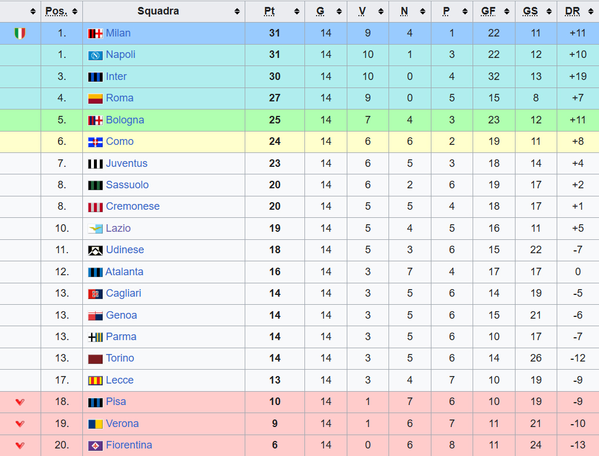Click the red relegation arrow beside Pisa
Viewport: 599px width, 456px height.
click(20, 402)
